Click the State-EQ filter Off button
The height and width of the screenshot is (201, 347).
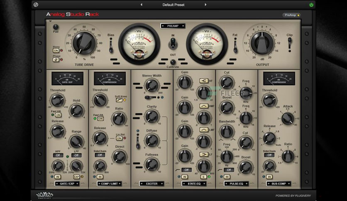pyautogui.click(x=186, y=170)
